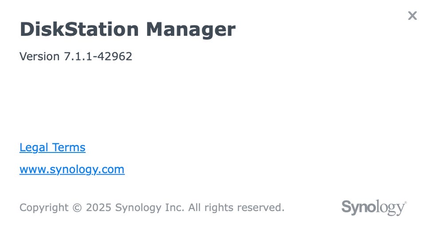Click the word Terms in the link
The width and height of the screenshot is (426, 230).
click(69, 147)
